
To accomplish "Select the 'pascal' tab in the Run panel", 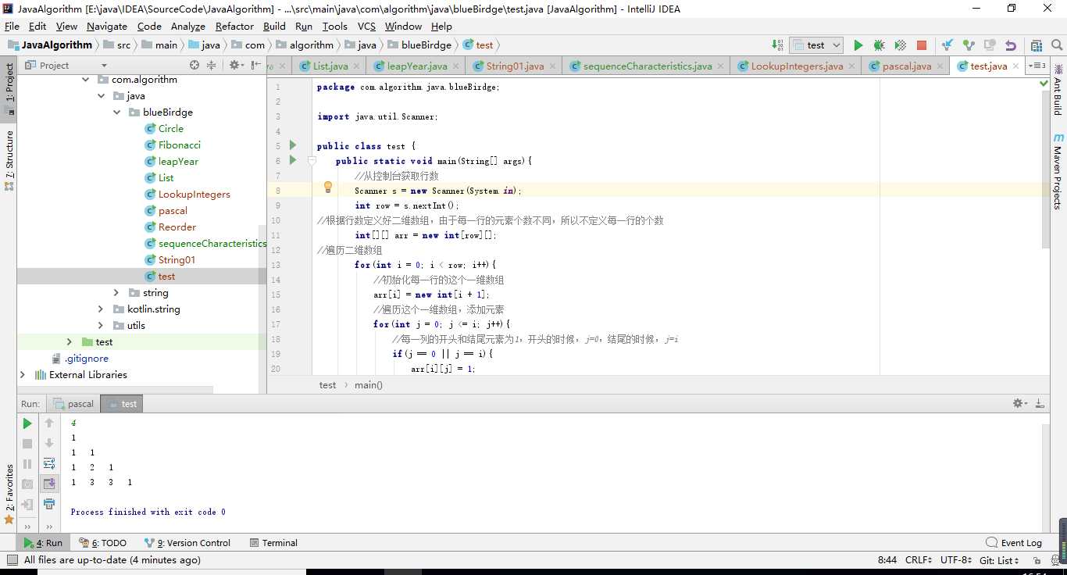I will (73, 404).
